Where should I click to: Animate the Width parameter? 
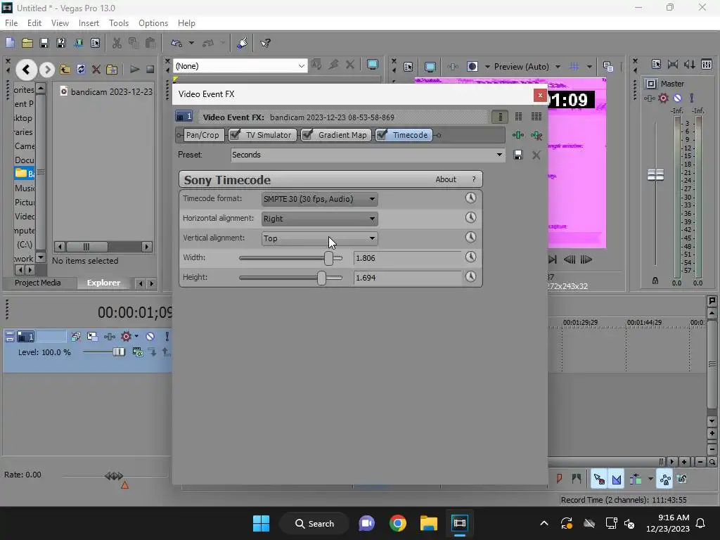point(470,257)
